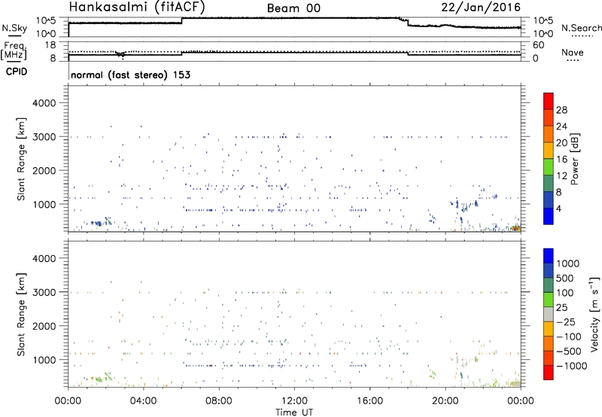
Task: Click the frequency trace panel
Action: click(294, 51)
